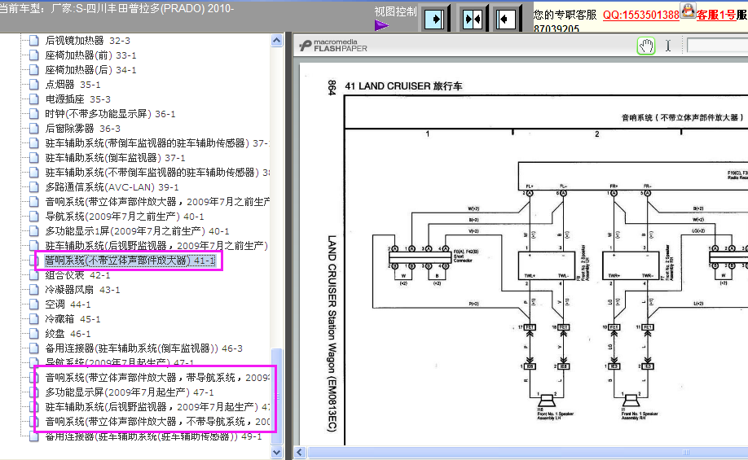Select the FlashPaper hand pan tool
Image resolution: width=748 pixels, height=460 pixels.
tap(646, 46)
